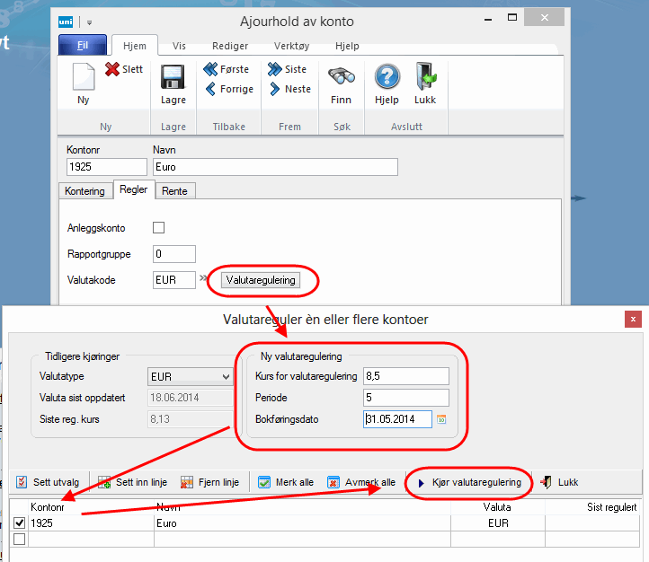
Task: Open the Valutatype EUR dropdown
Action: point(225,376)
